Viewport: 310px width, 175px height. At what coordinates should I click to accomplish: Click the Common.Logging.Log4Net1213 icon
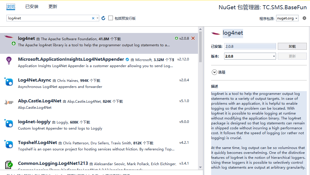pos(9,165)
